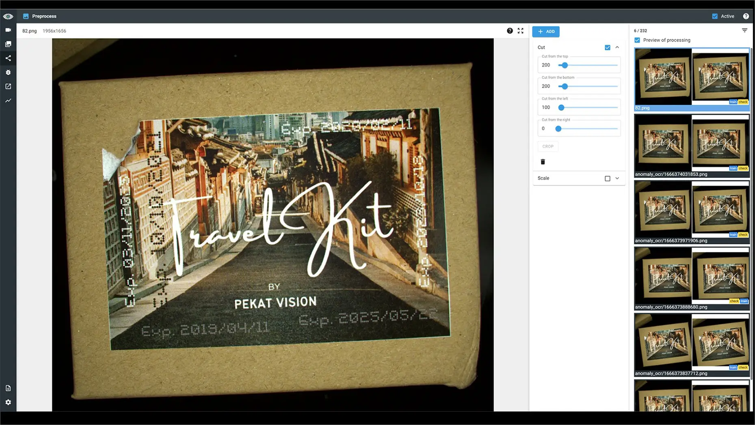Open the camera module in sidebar
This screenshot has height=425, width=755.
pos(8,30)
